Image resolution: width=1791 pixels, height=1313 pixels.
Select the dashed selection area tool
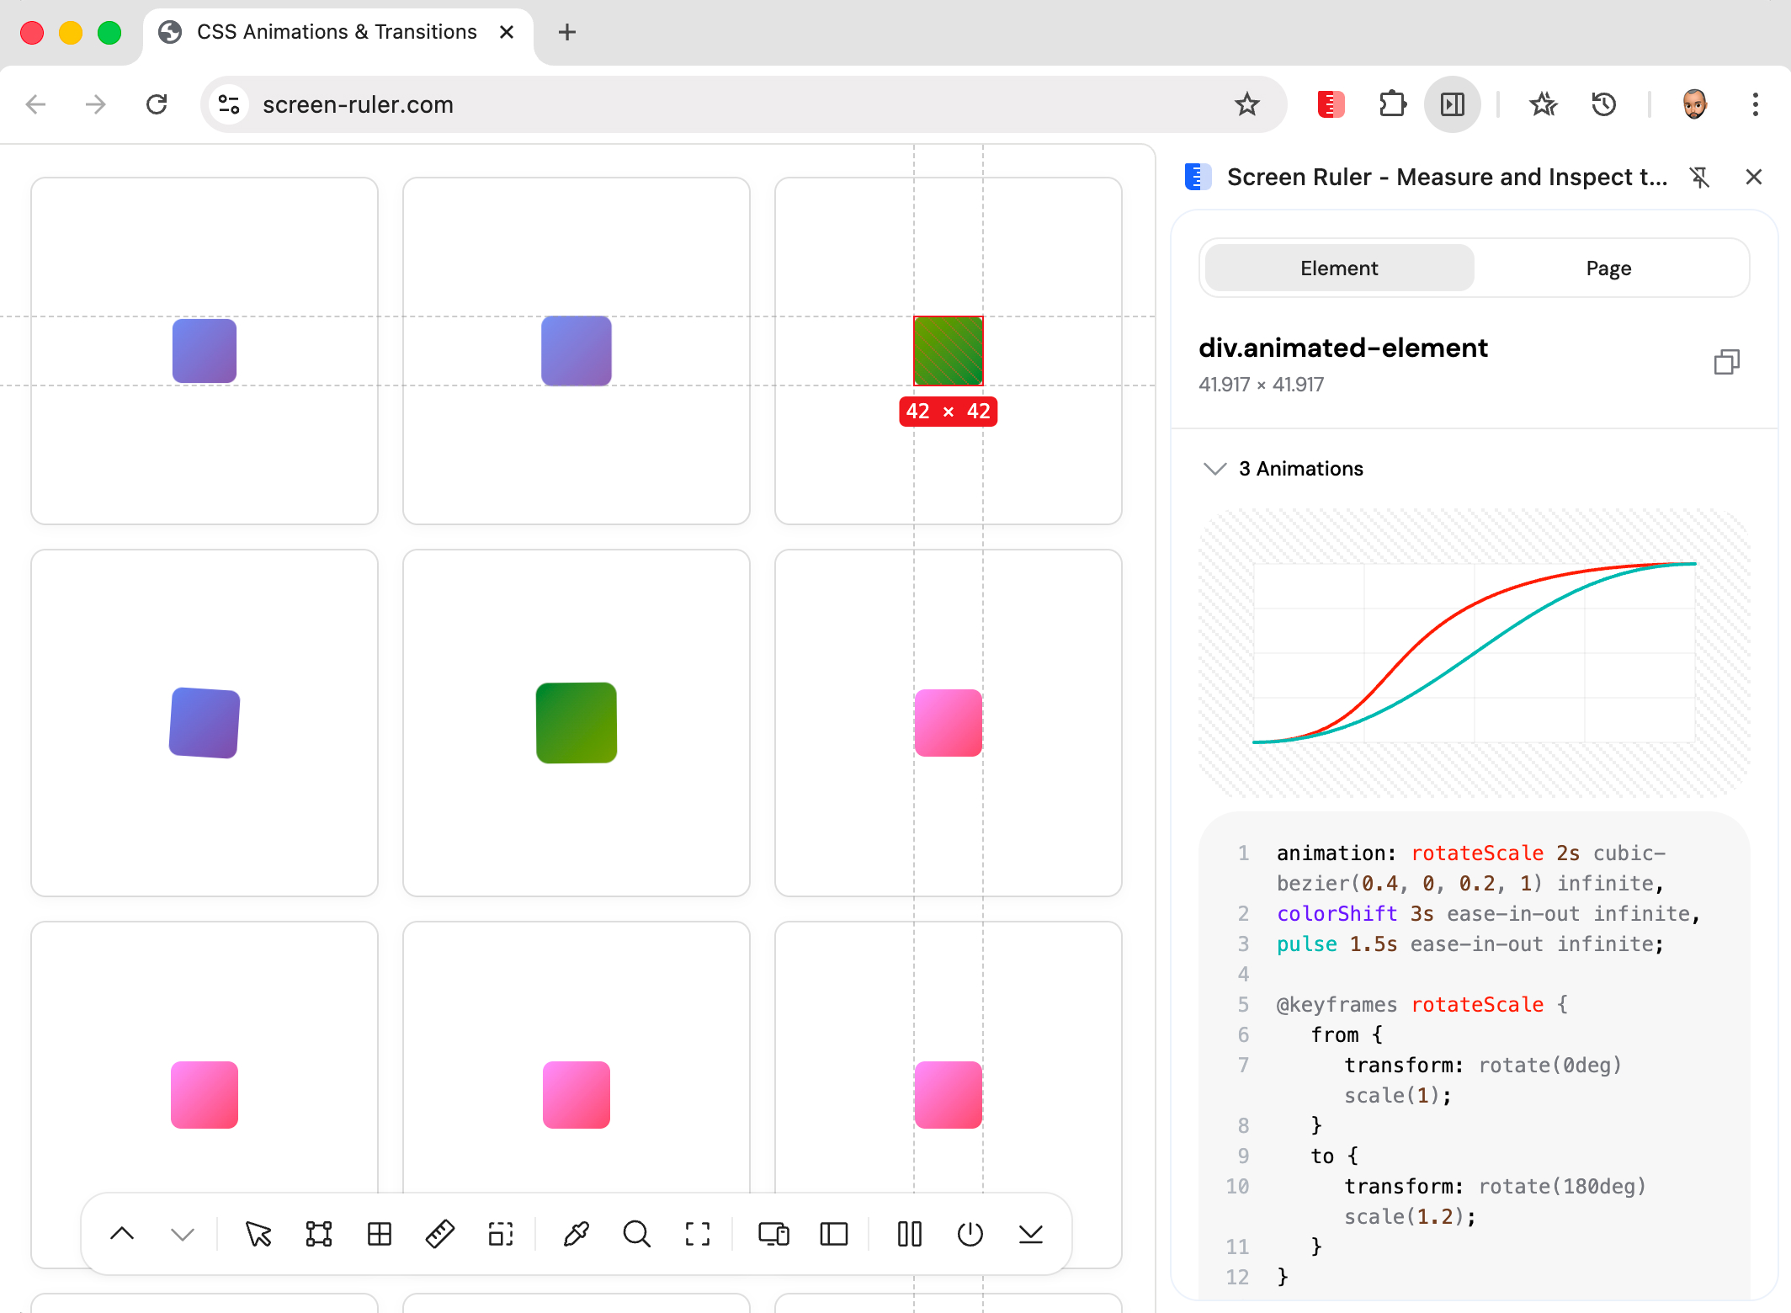501,1234
